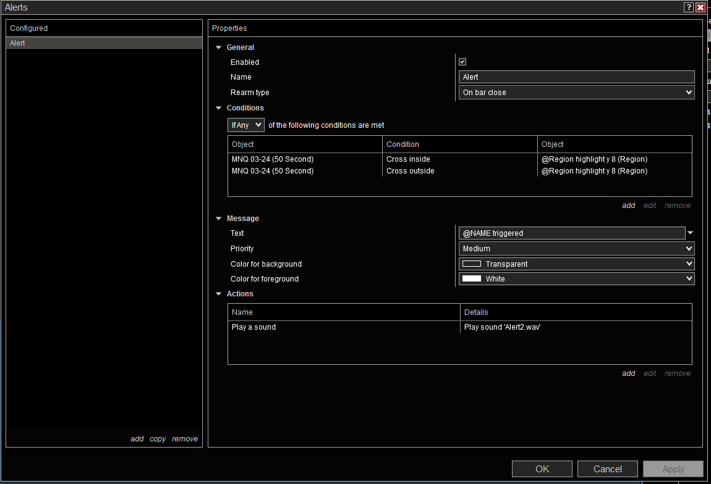Collapse the Message section

pos(218,219)
